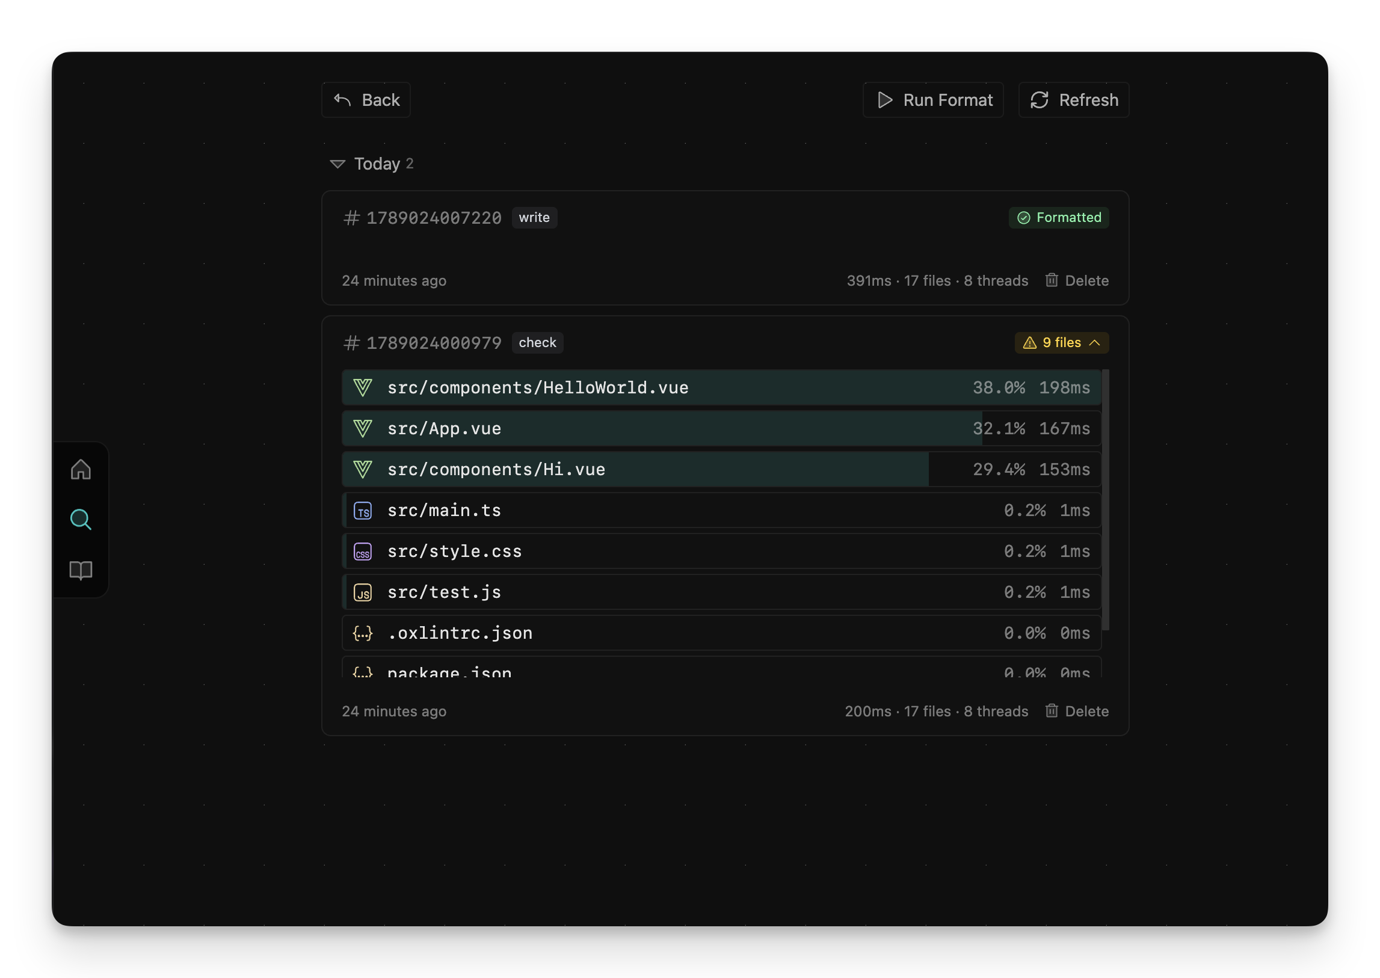This screenshot has width=1380, height=978.
Task: Click the JSON braces icon beside .oxlintrc.json
Action: pos(363,633)
